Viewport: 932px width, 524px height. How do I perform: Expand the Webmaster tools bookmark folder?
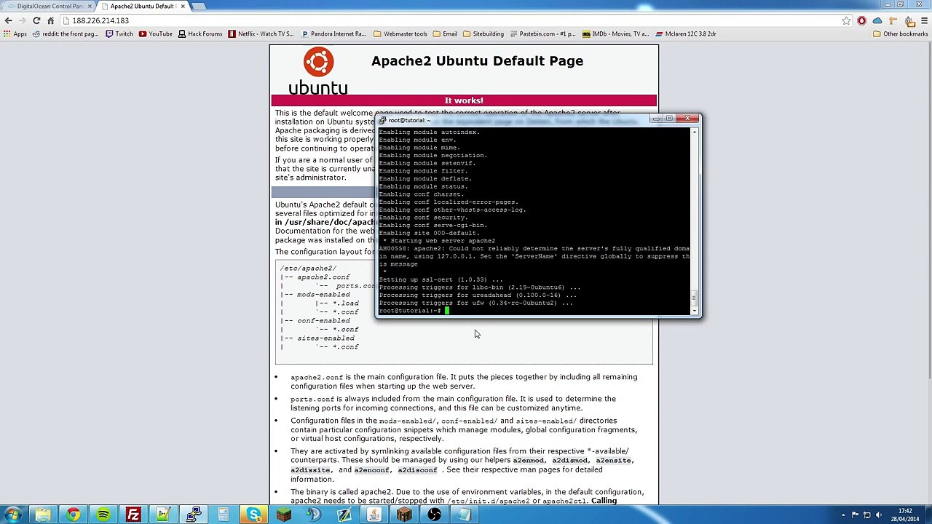[x=400, y=33]
